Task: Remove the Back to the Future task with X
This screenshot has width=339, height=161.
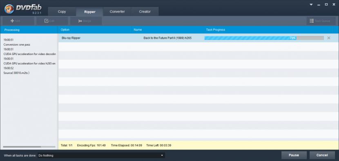Action: (x=329, y=38)
